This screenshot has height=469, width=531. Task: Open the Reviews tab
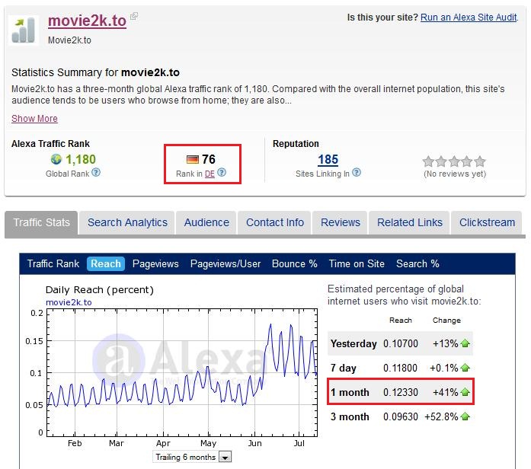click(x=340, y=222)
